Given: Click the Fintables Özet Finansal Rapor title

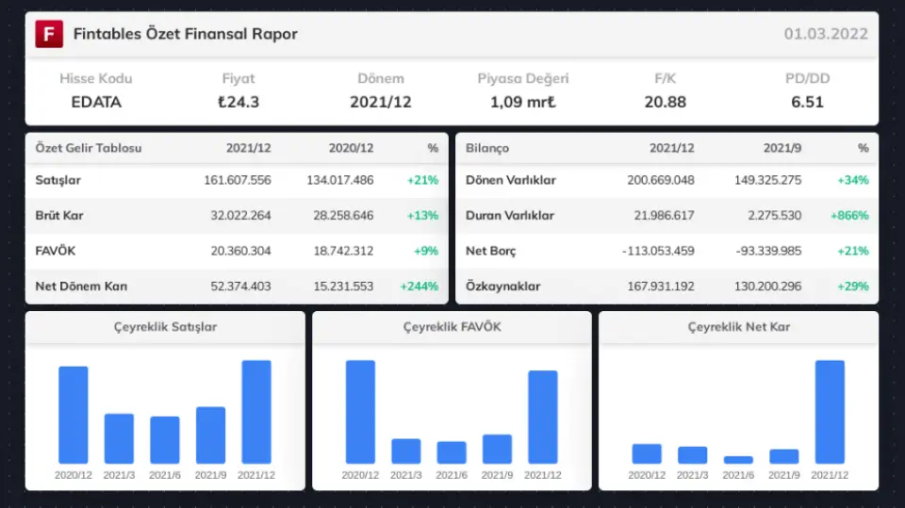Looking at the screenshot, I should click(x=186, y=34).
